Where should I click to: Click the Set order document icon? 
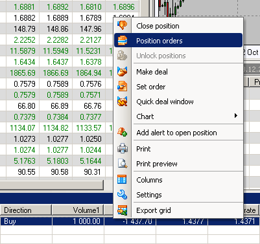pyautogui.click(x=122, y=86)
